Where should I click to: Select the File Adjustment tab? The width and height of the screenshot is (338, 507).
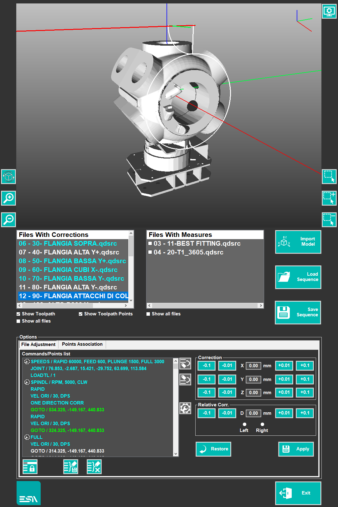pos(38,344)
